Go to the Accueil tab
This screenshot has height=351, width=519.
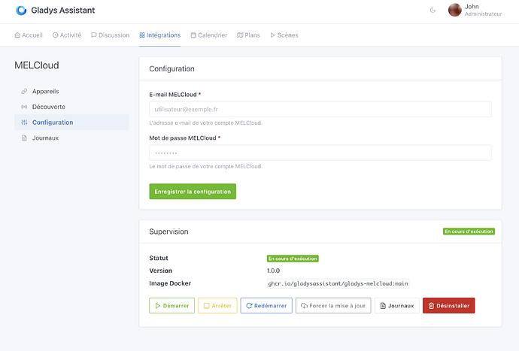29,35
